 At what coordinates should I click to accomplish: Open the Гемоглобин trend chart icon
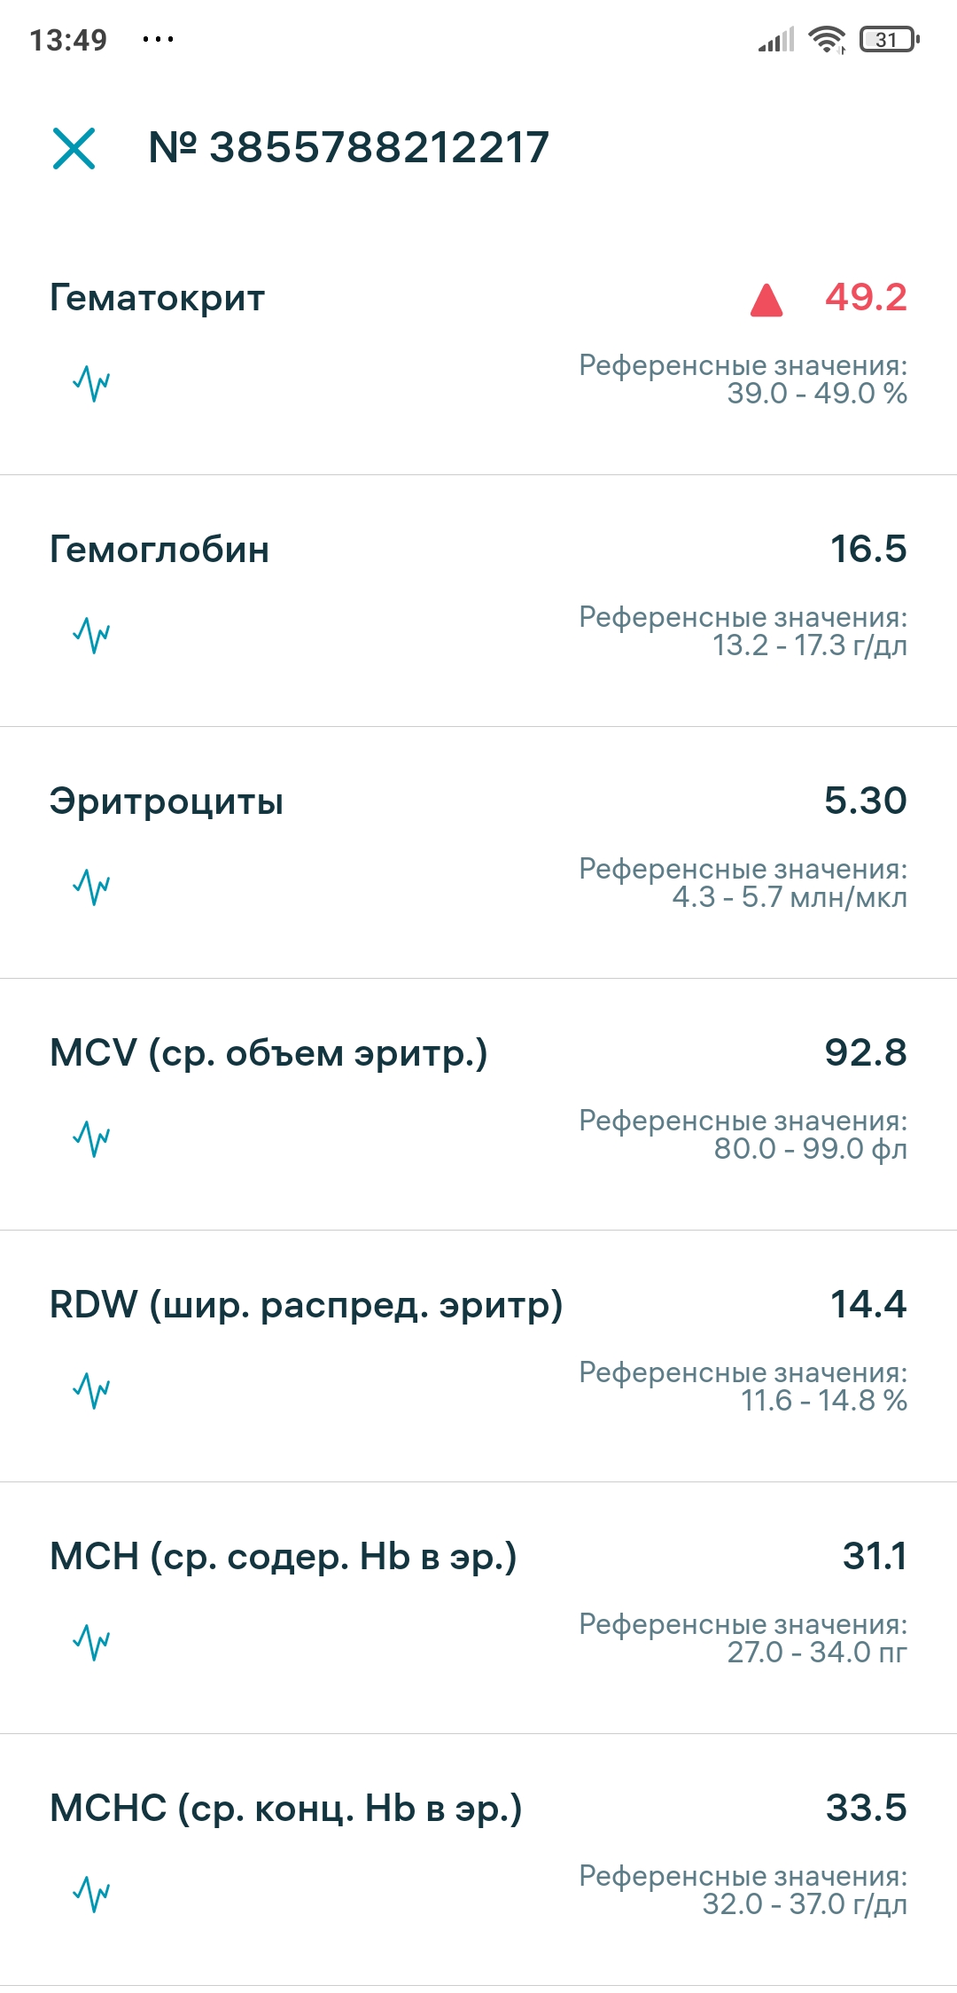(91, 635)
